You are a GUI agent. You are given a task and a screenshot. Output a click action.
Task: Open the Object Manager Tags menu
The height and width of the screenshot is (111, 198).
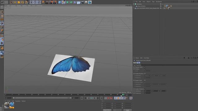(153, 2)
